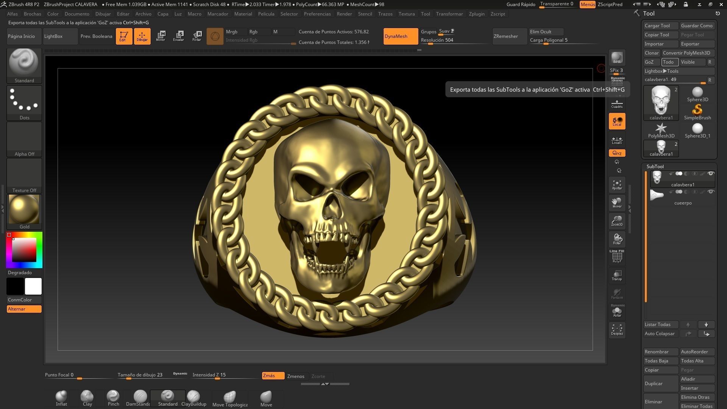Open the Zplugin menu
The width and height of the screenshot is (727, 409).
click(476, 14)
